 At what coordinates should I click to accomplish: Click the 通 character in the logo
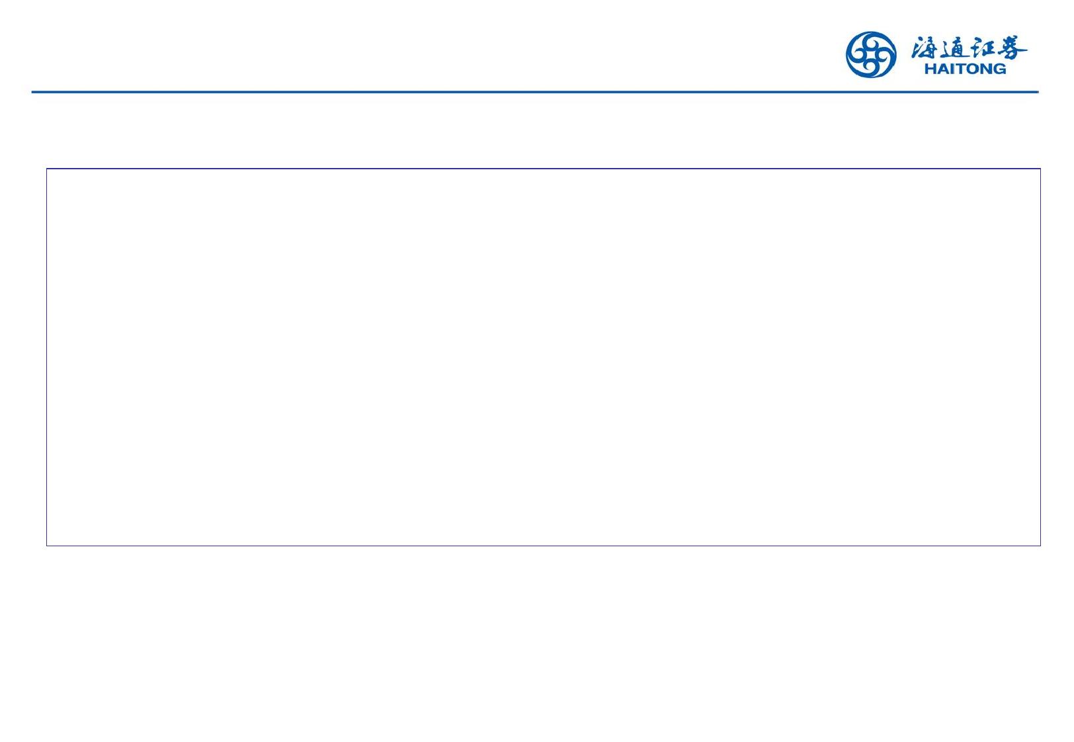pos(954,48)
